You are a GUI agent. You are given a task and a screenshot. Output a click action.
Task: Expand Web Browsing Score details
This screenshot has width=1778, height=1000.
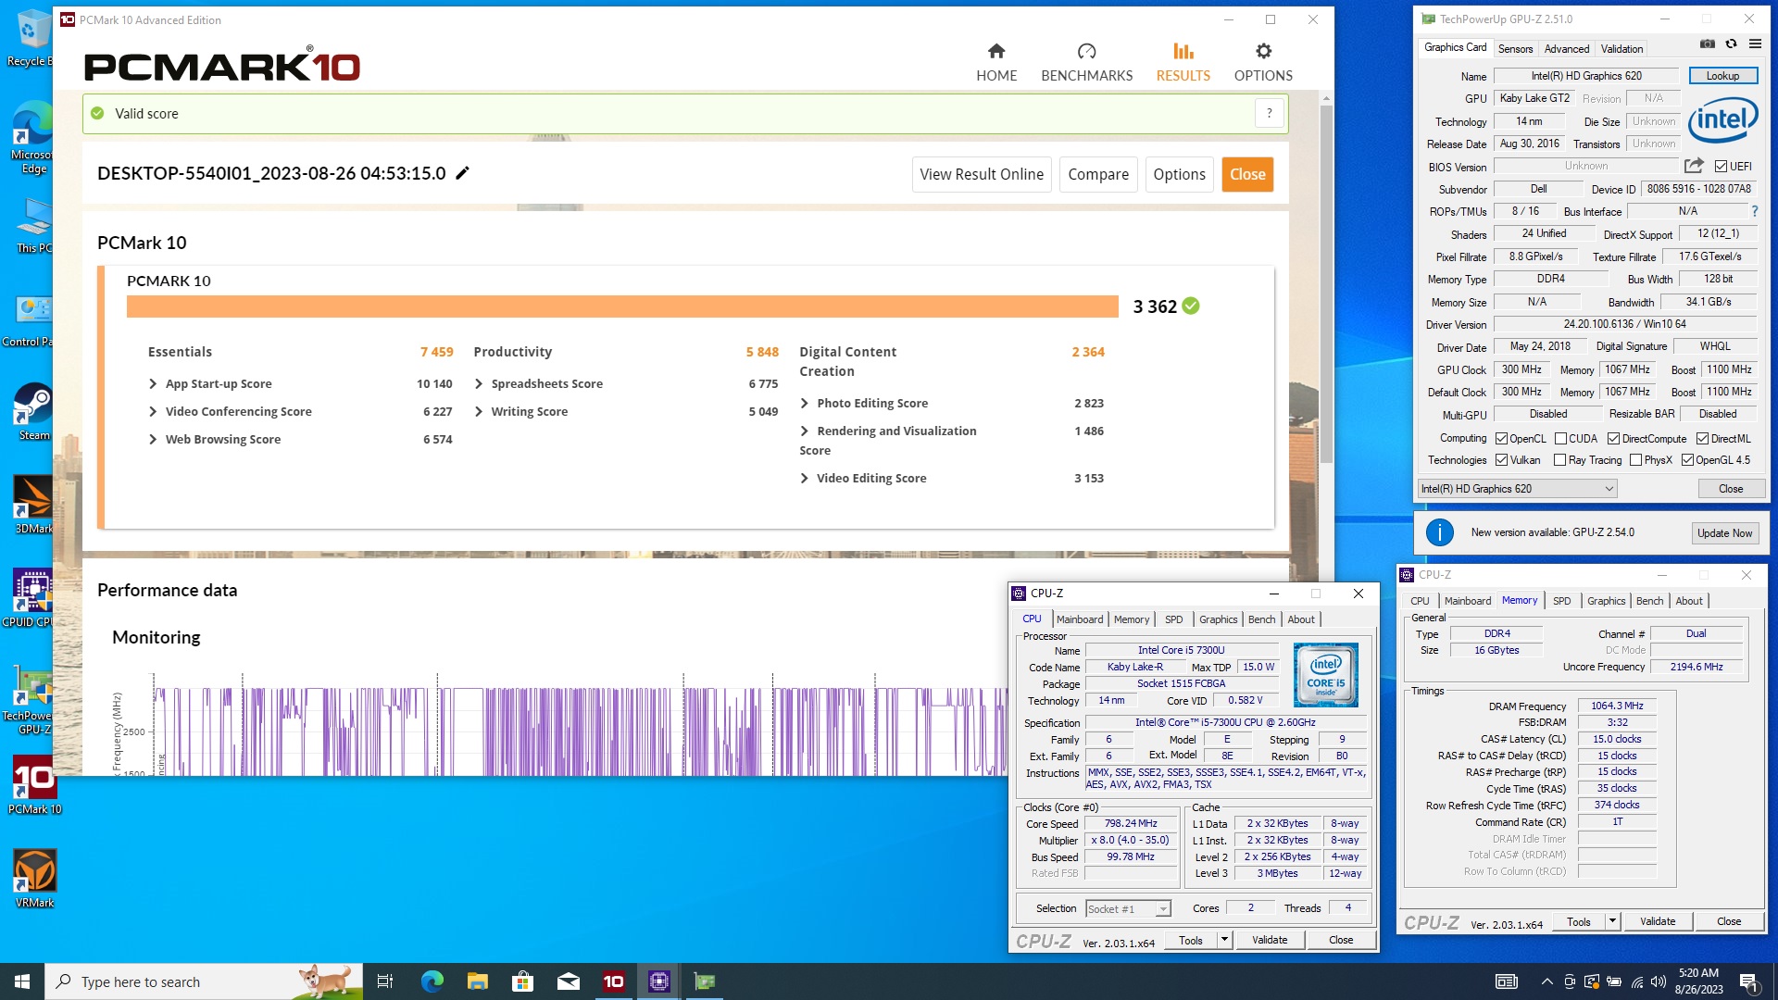[153, 439]
